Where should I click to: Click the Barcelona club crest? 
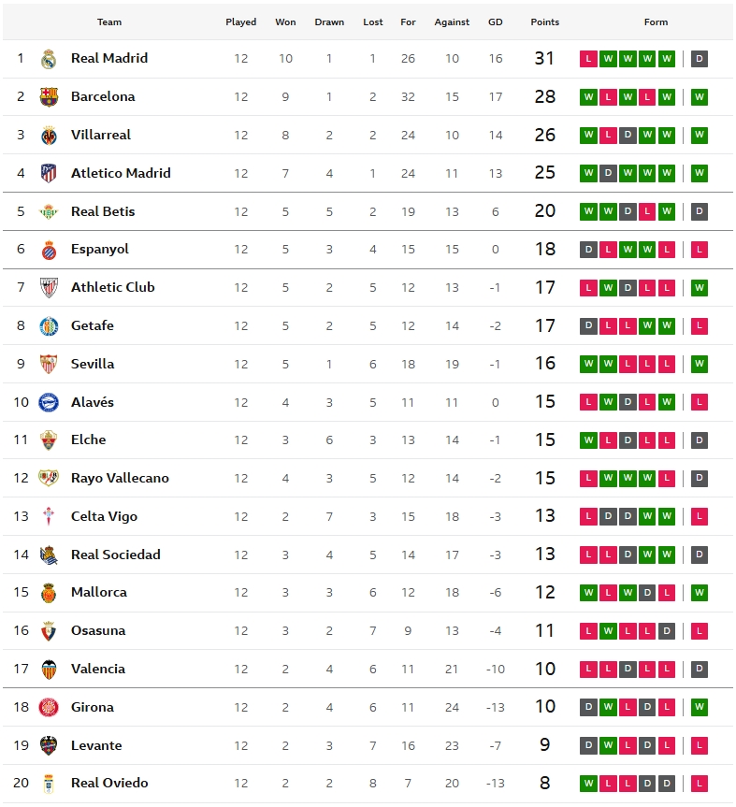(x=49, y=97)
